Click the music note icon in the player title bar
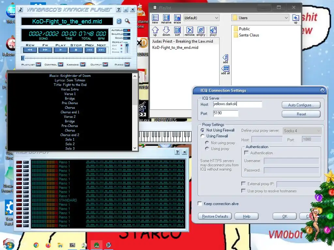This screenshot has width=334, height=250. click(21, 9)
